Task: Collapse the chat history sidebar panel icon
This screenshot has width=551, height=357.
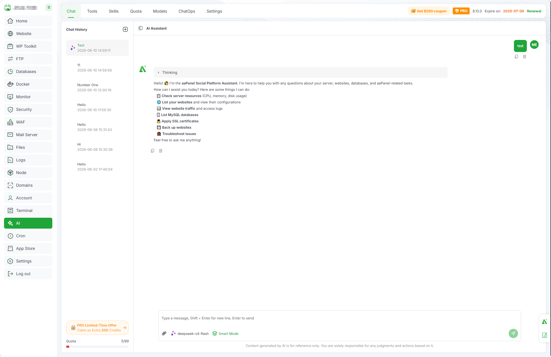Action: (x=141, y=28)
